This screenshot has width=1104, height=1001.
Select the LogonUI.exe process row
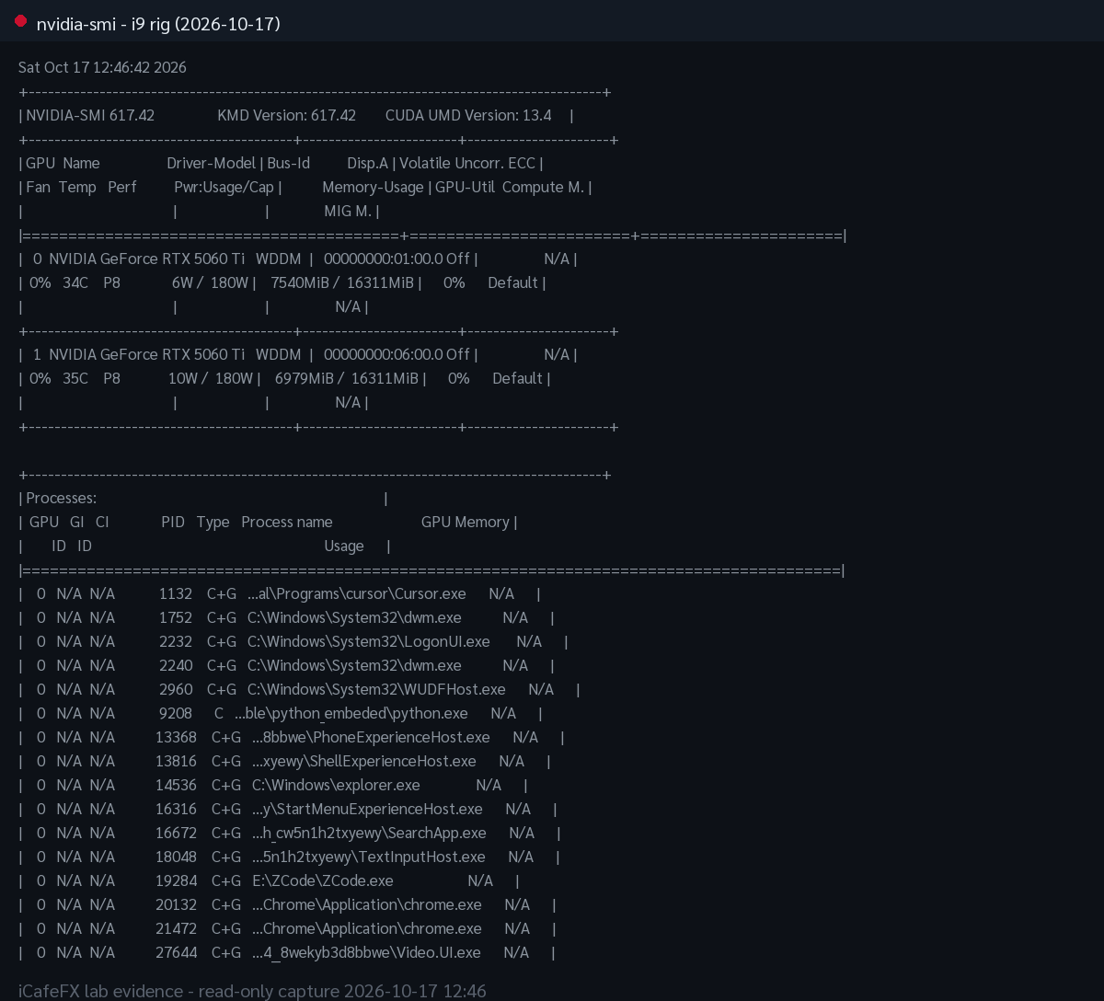293,641
